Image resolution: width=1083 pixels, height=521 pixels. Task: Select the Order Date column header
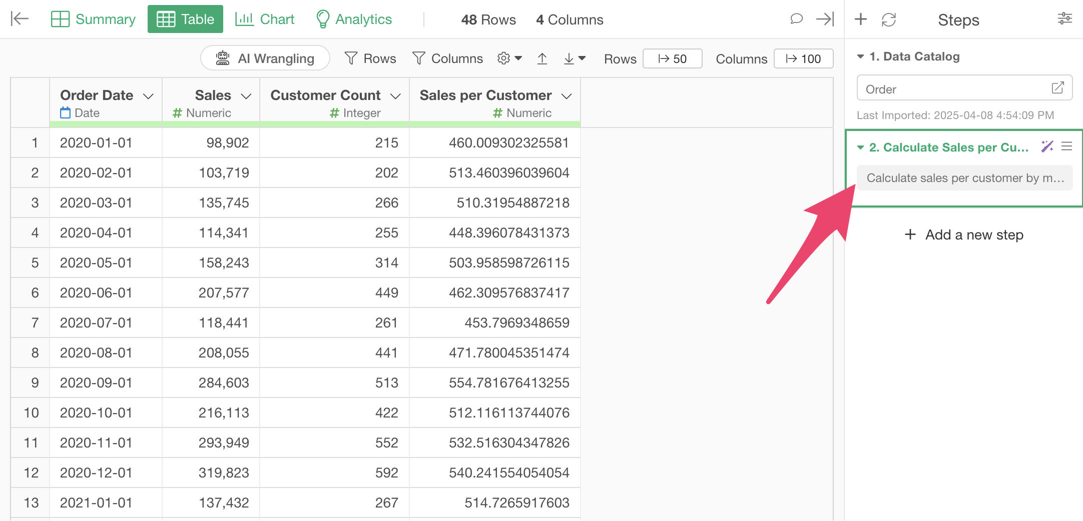[106, 102]
